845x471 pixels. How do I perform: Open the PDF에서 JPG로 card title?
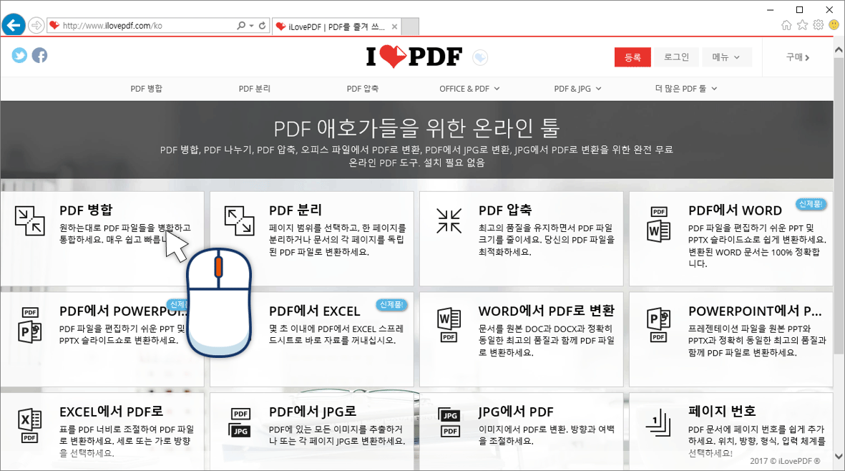(313, 412)
